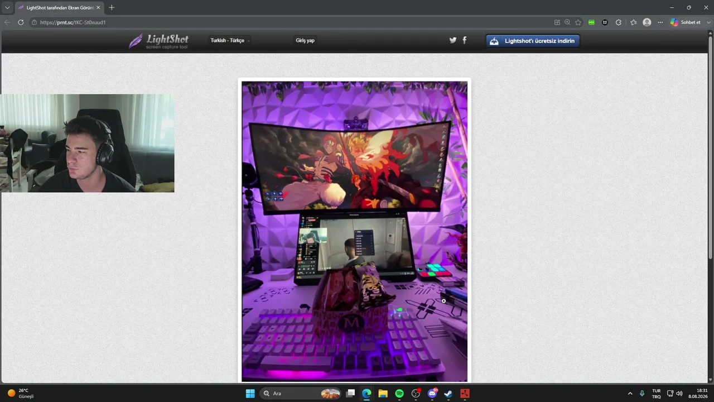Open Discord from the taskbar
The height and width of the screenshot is (402, 714).
click(432, 394)
